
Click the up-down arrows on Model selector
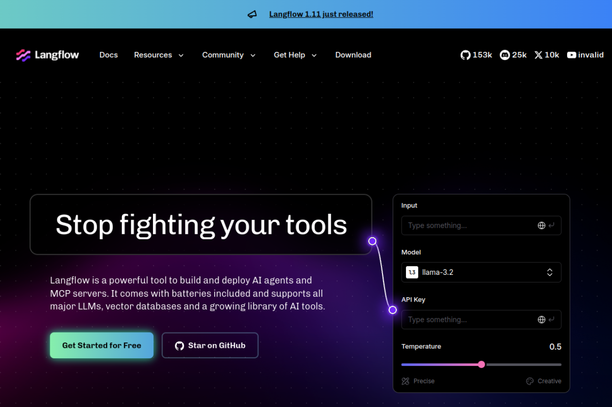(550, 272)
